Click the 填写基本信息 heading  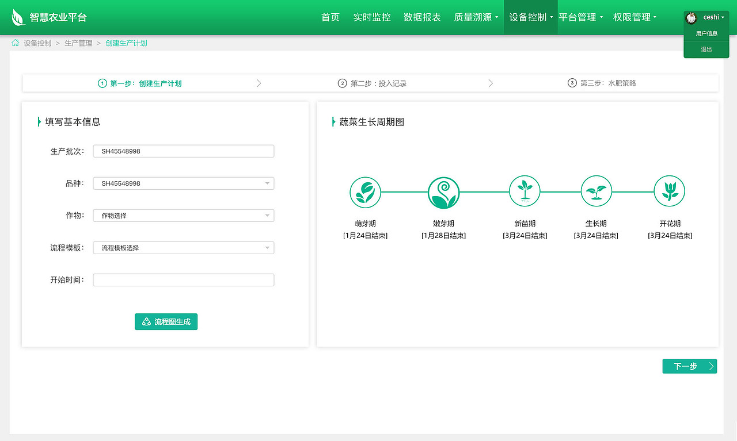click(x=73, y=122)
